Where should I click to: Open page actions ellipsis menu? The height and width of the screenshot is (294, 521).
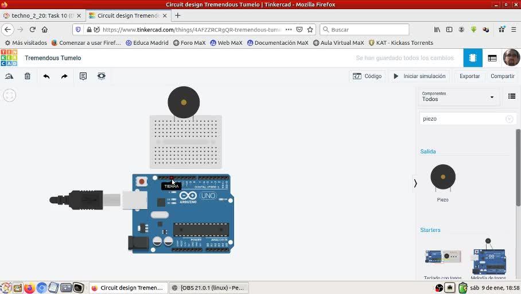[x=289, y=30]
